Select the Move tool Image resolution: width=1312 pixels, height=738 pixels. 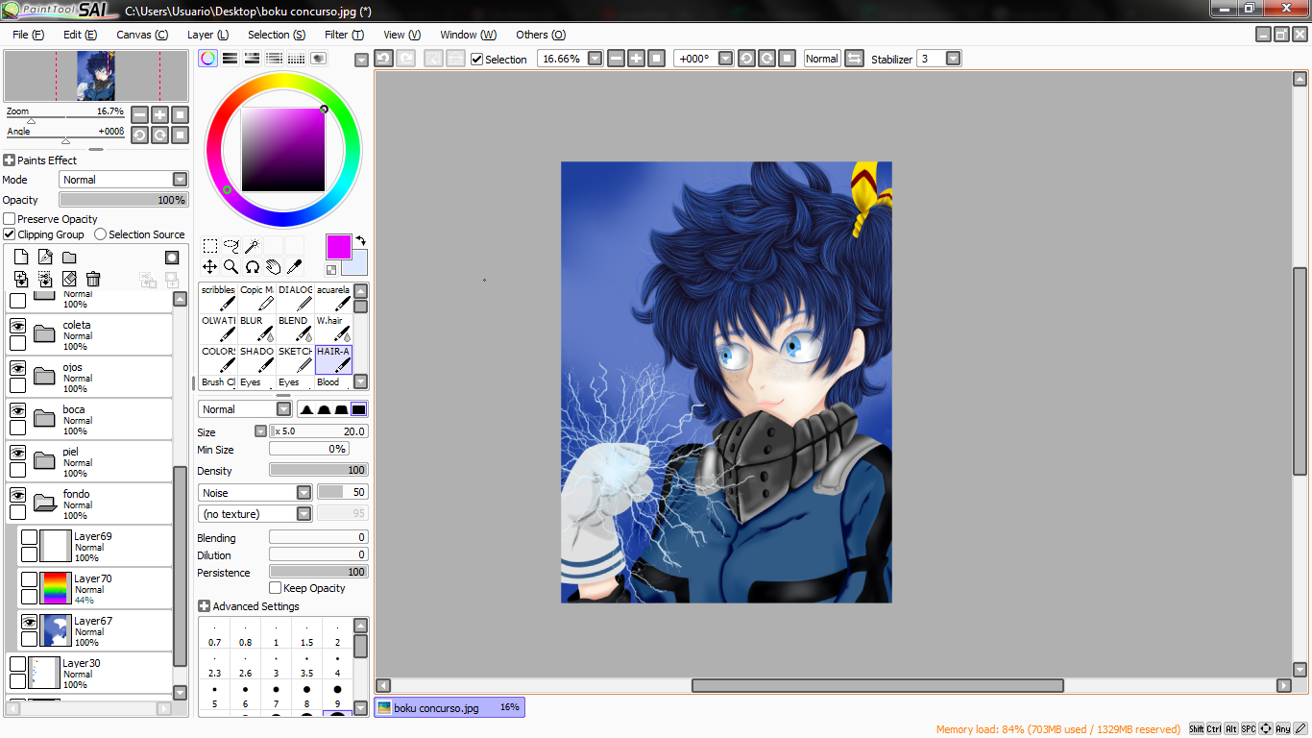click(210, 267)
